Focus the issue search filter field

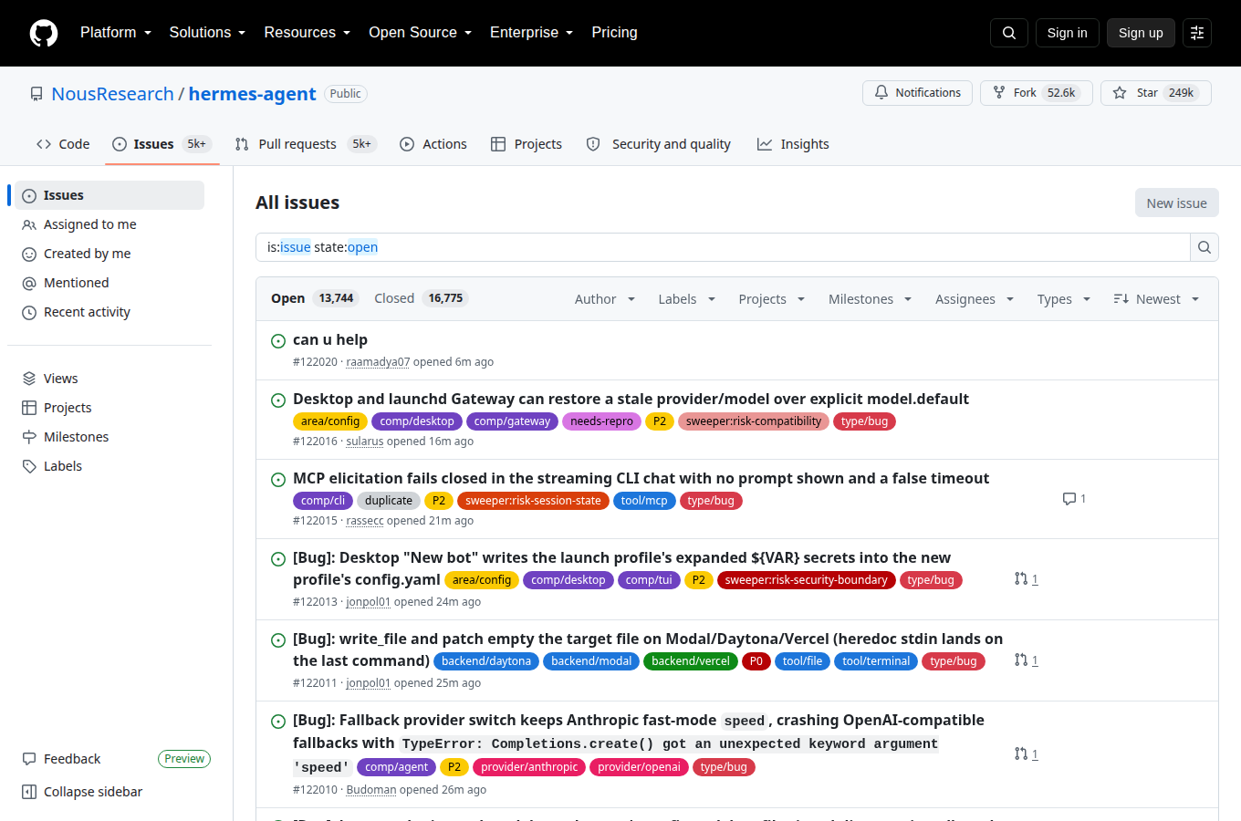723,247
